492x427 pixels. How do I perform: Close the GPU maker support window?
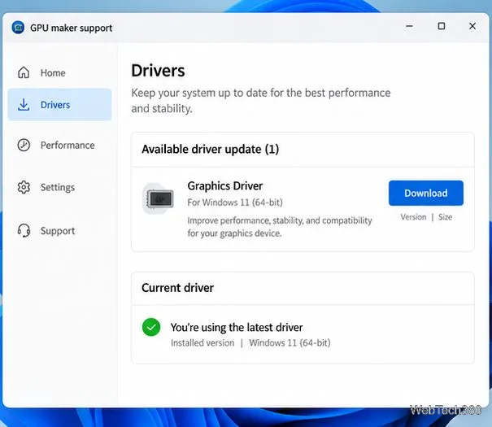coord(472,26)
